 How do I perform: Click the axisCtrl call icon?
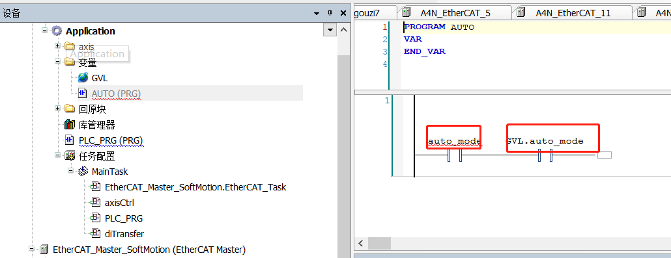(x=96, y=203)
